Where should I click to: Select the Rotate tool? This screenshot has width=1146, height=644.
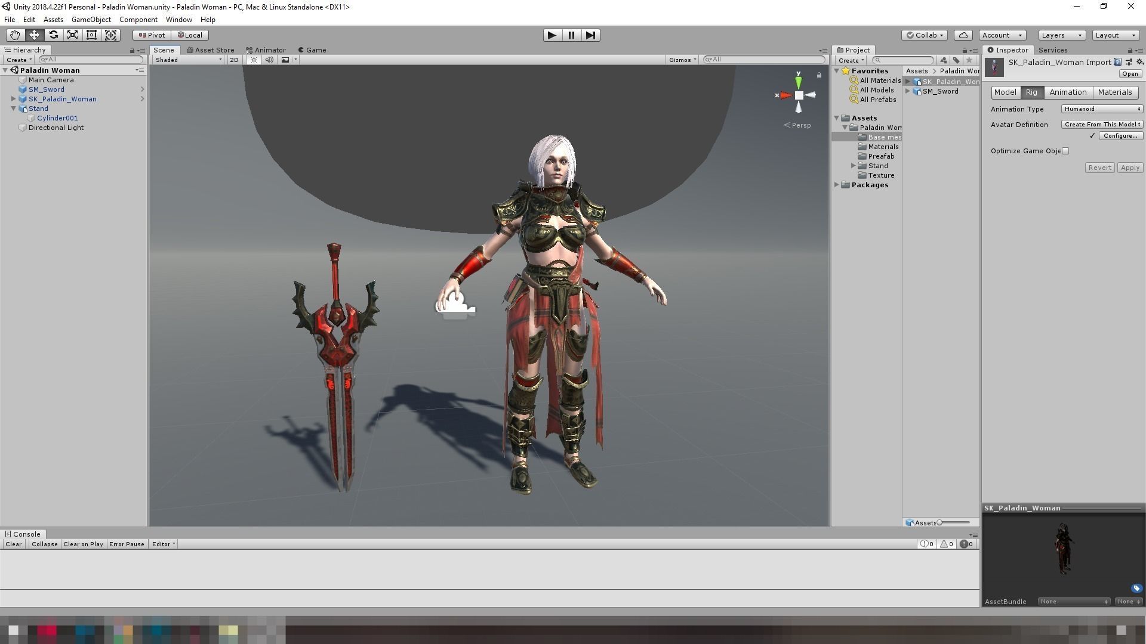tap(53, 35)
